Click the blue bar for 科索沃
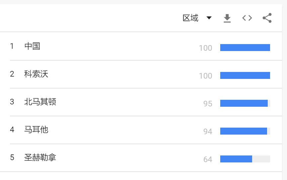Screen dimensions: 287x180 (x=245, y=75)
